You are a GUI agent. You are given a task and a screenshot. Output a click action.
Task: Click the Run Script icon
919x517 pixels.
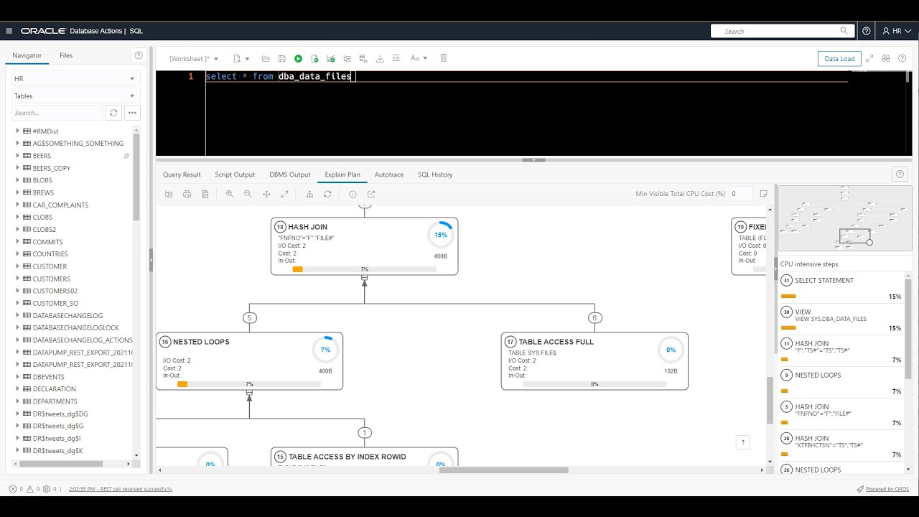click(314, 58)
